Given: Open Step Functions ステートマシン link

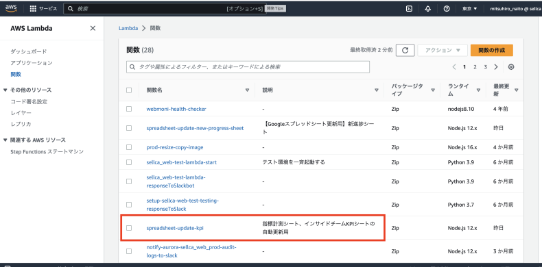Looking at the screenshot, I should 47,151.
